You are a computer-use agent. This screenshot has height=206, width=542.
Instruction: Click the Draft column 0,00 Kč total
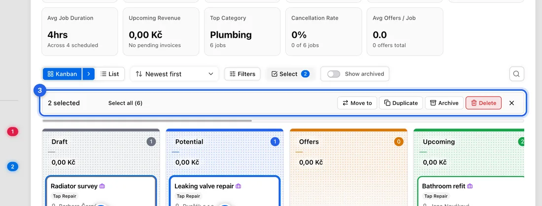(63, 162)
